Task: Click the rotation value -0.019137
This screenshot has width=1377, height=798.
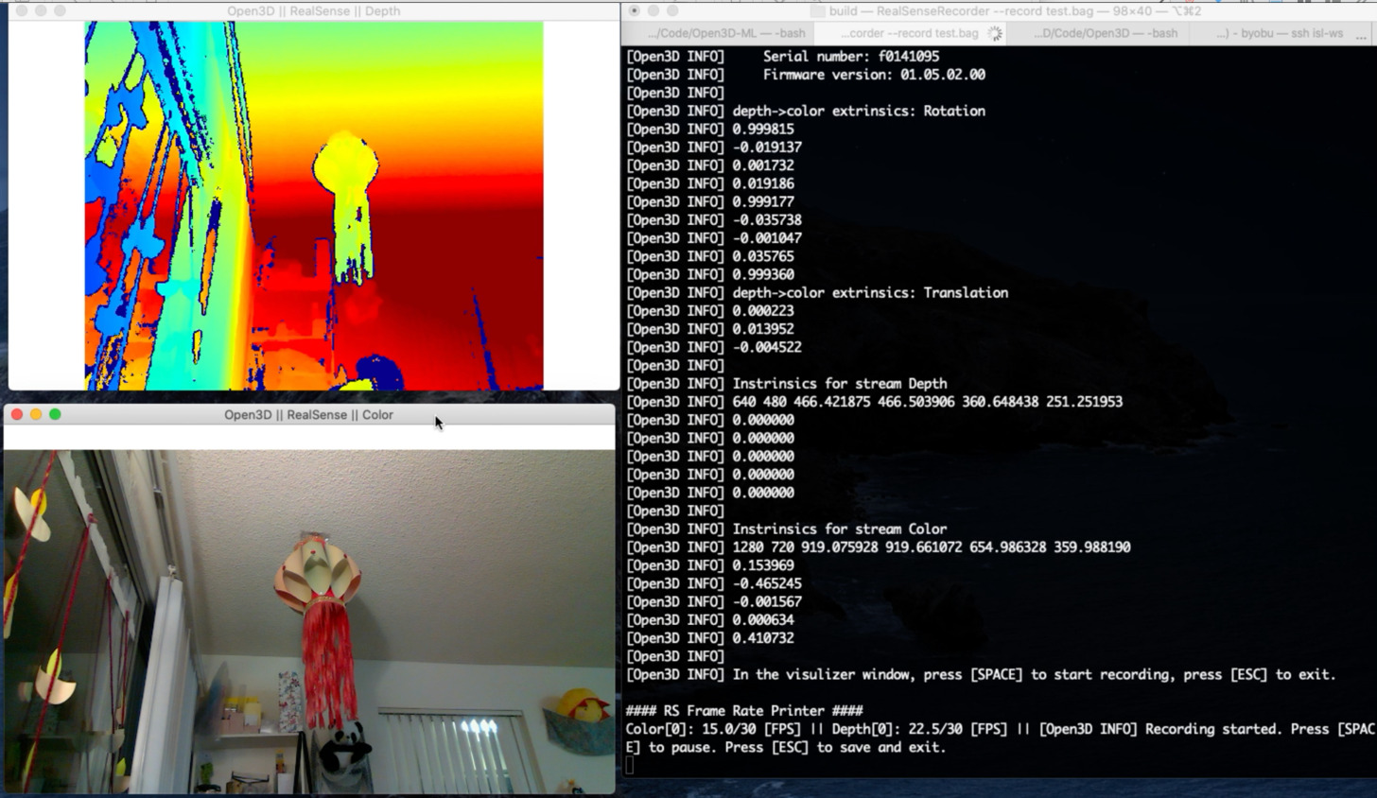Action: (x=767, y=147)
